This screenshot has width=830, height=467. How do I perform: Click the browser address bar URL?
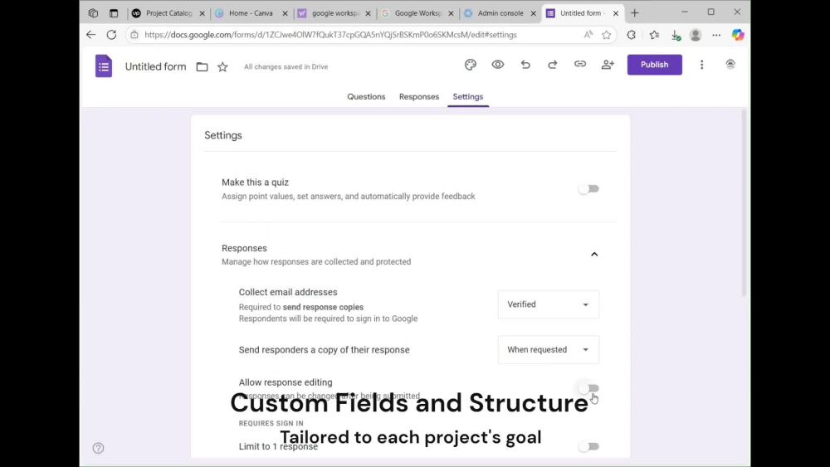tap(331, 35)
